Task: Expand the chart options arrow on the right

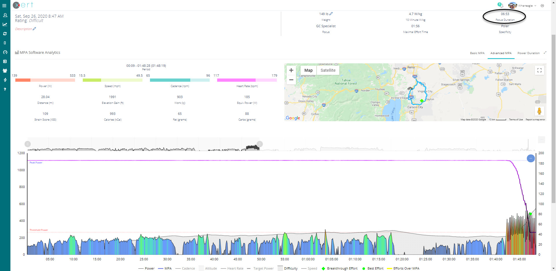Action: (545, 52)
